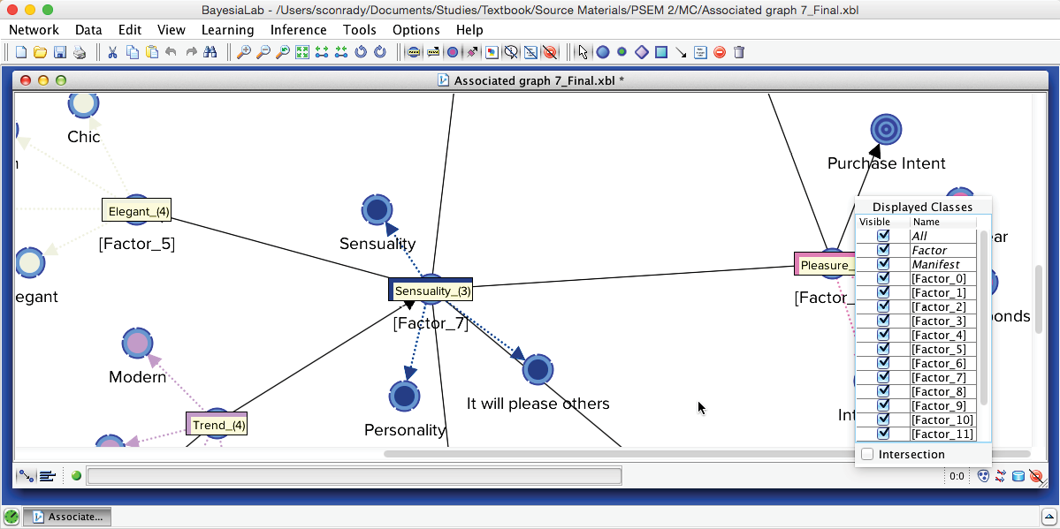
Task: Toggle visibility checkbox for [Factor_7]
Action: point(883,377)
